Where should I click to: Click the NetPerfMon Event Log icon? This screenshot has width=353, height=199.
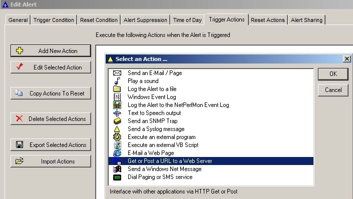click(x=117, y=105)
